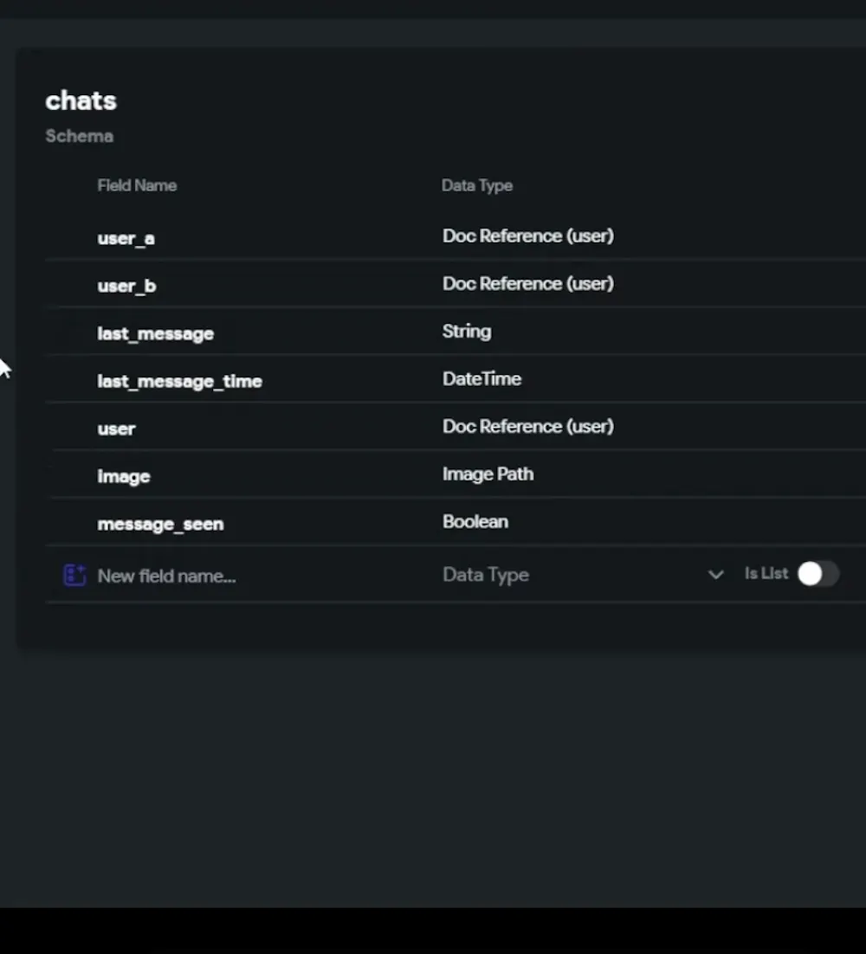
Task: Select the last_message_time field
Action: [x=179, y=381]
